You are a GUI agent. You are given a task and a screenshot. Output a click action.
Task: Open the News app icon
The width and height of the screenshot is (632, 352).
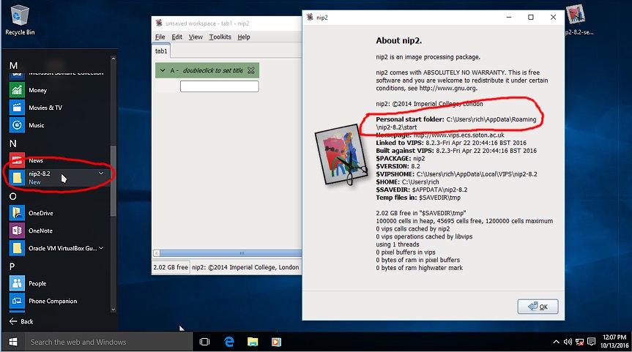click(x=17, y=160)
